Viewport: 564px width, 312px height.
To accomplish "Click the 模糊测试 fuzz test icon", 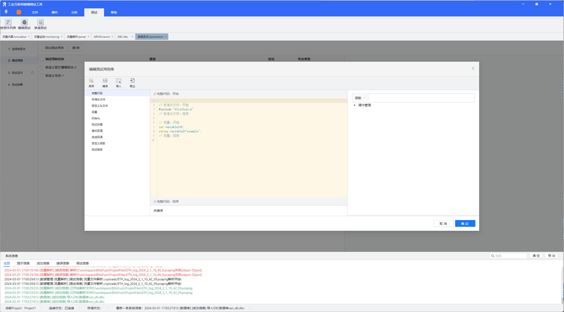I will click(x=24, y=23).
